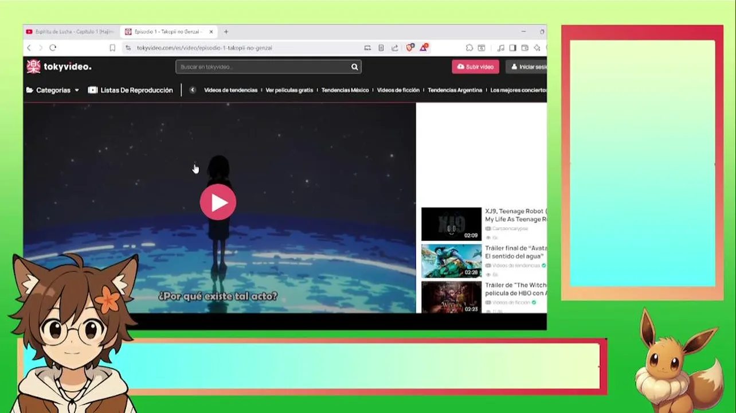Screen dimensions: 736x413
Task: Close the Episodio 1 Takopii tab
Action: coord(211,32)
